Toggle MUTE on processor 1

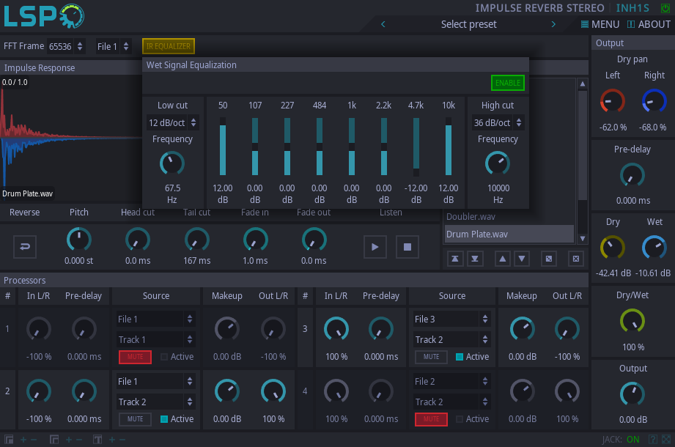[135, 357]
